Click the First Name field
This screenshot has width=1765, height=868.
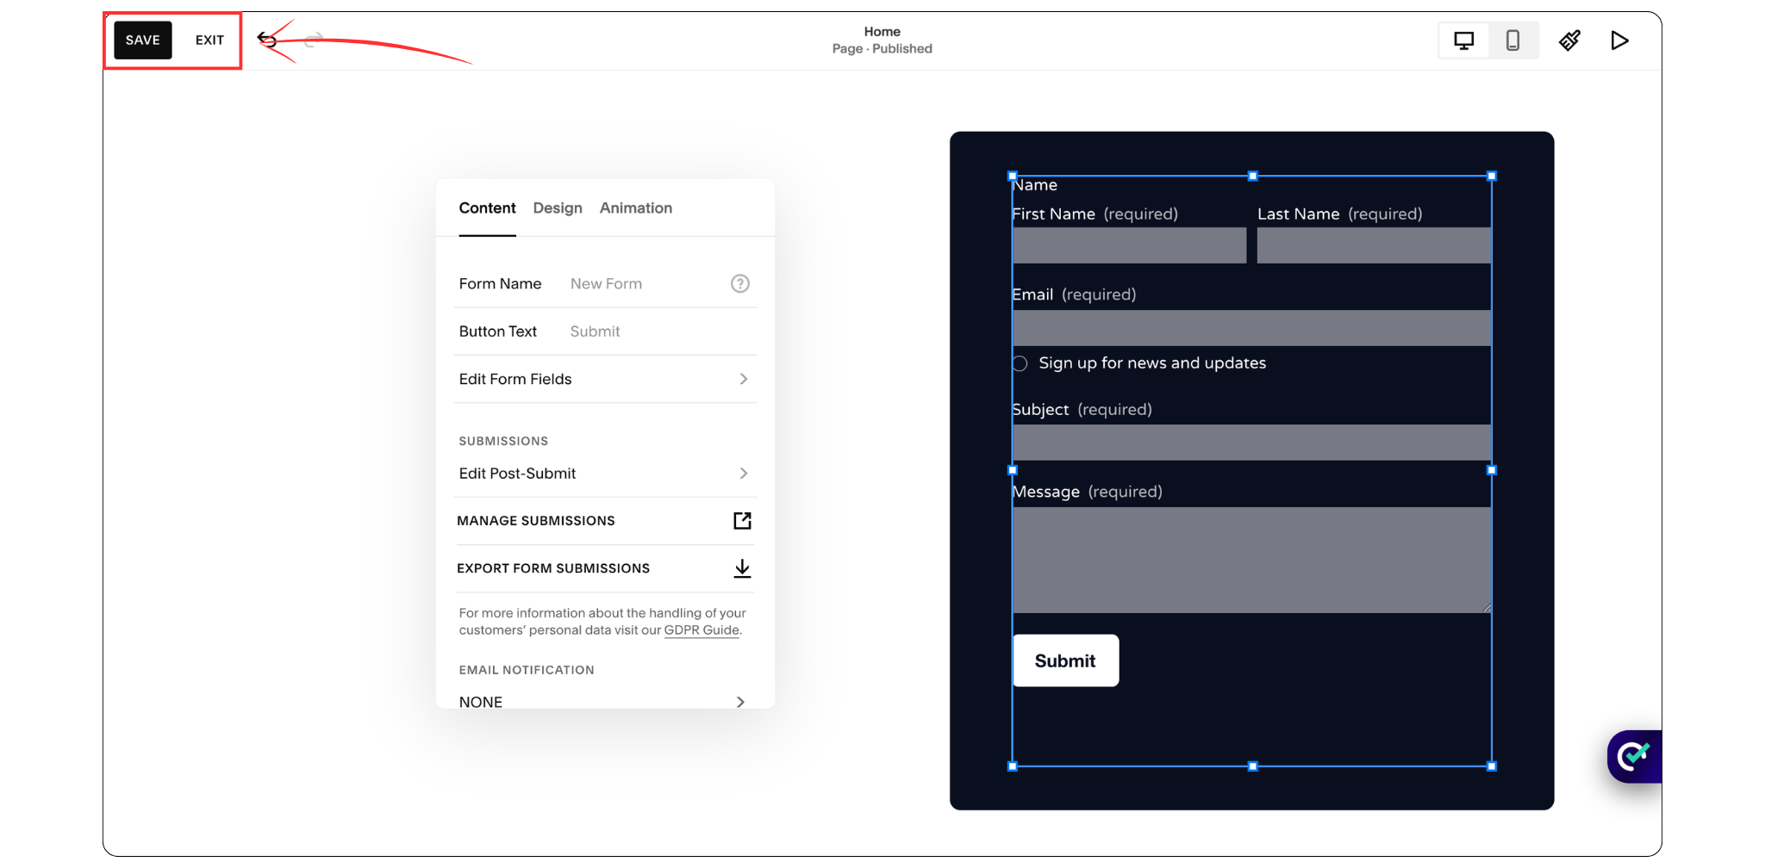(1129, 245)
